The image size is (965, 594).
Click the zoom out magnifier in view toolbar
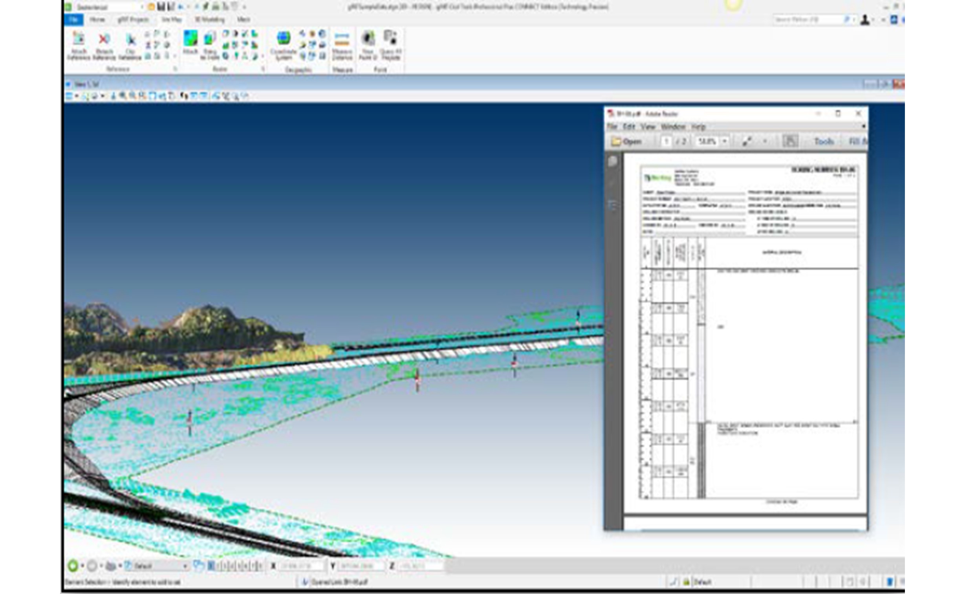[133, 95]
